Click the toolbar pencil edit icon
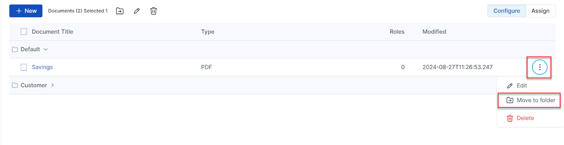564x145 pixels. (x=137, y=11)
